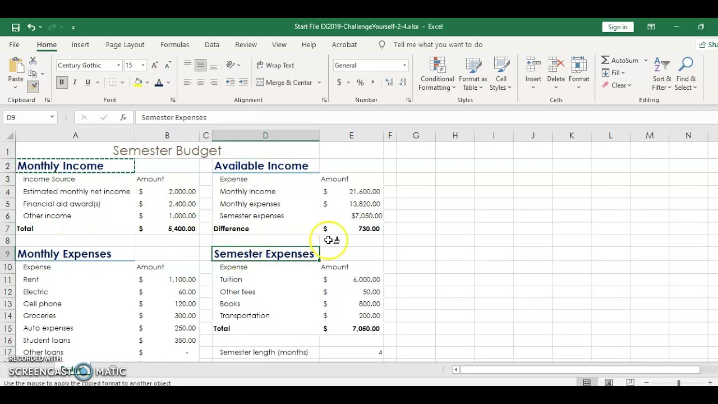This screenshot has height=404, width=718.
Task: Click Align Left icon
Action: coord(187,82)
